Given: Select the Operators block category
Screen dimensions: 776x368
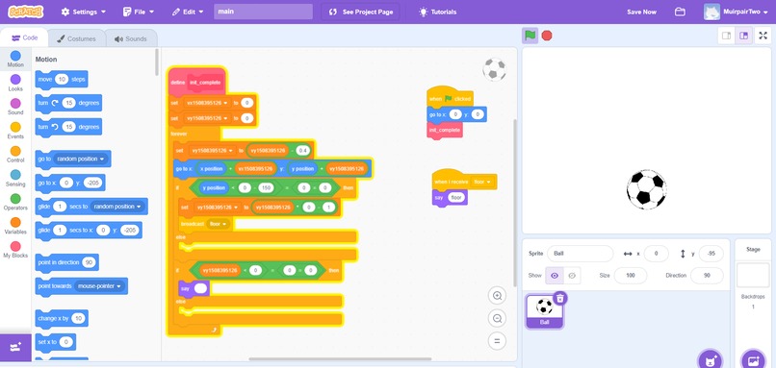Looking at the screenshot, I should click(15, 202).
